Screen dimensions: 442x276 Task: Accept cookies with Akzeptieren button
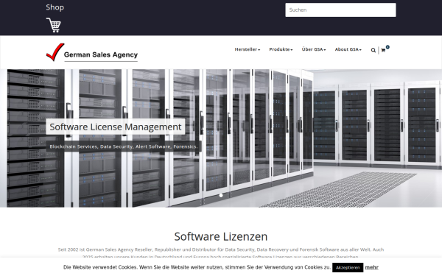click(x=348, y=268)
